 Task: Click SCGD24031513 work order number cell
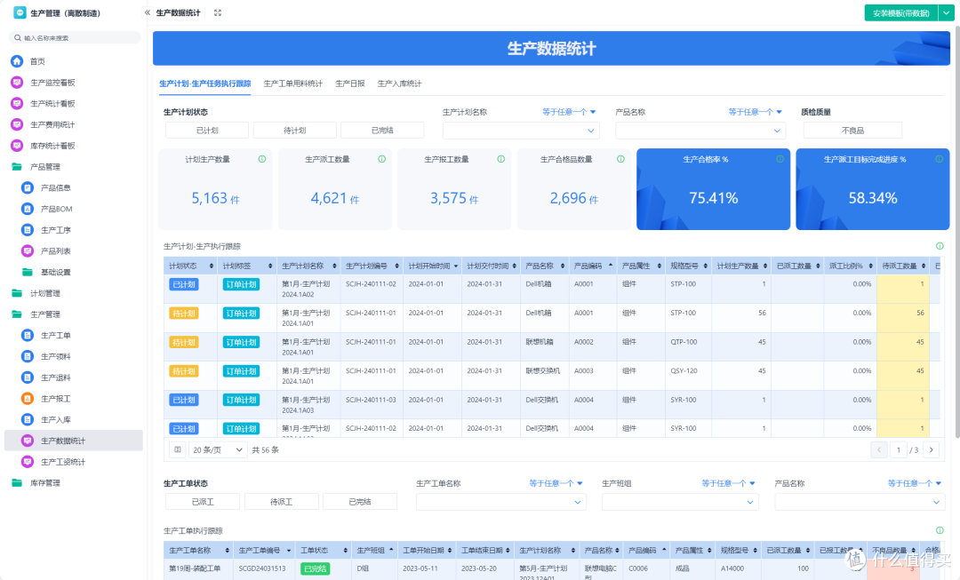click(262, 568)
